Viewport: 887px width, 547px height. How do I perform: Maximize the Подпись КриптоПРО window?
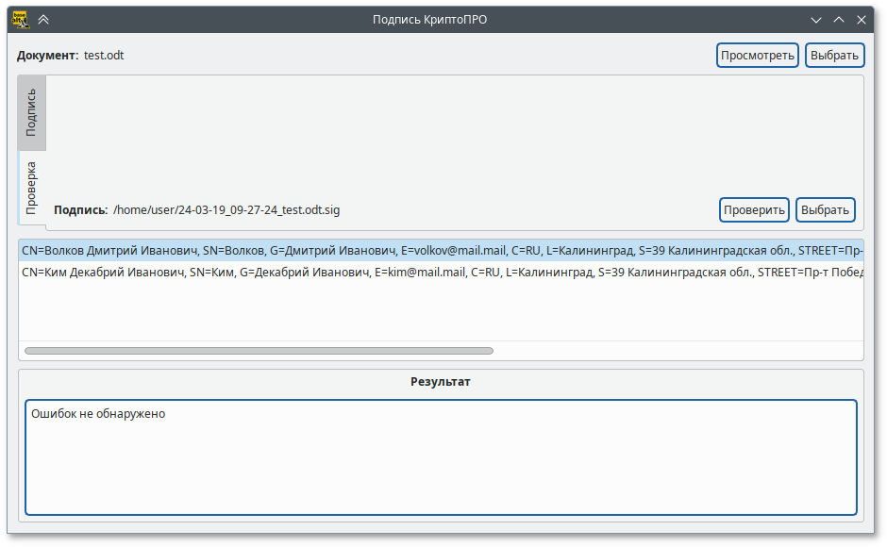pyautogui.click(x=839, y=19)
